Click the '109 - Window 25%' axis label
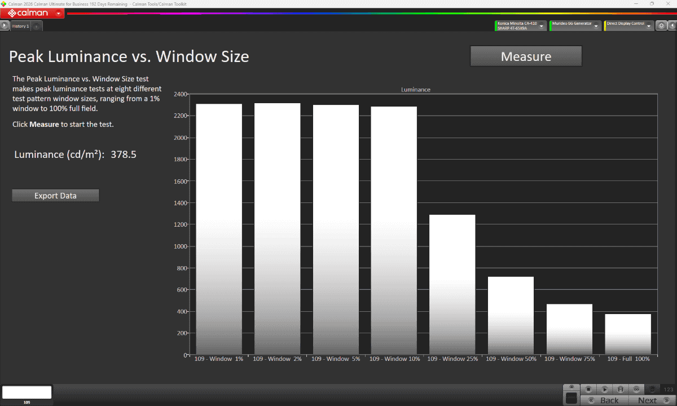 (x=452, y=359)
